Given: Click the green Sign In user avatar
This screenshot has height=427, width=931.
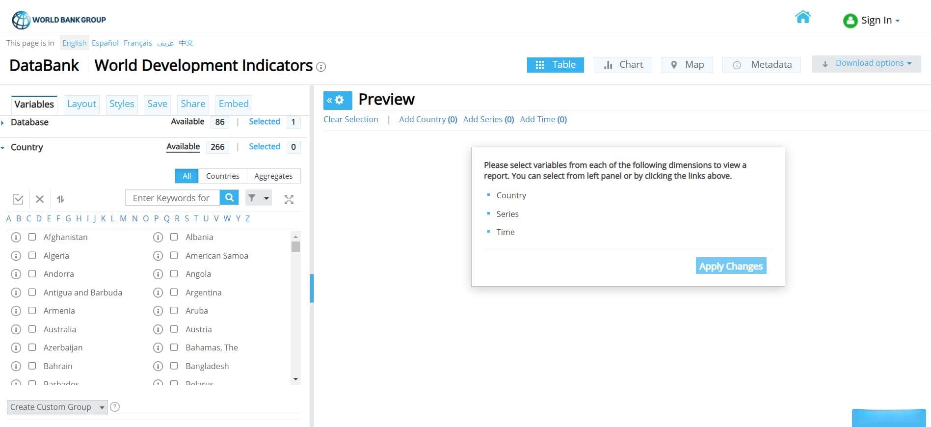Looking at the screenshot, I should click(850, 21).
